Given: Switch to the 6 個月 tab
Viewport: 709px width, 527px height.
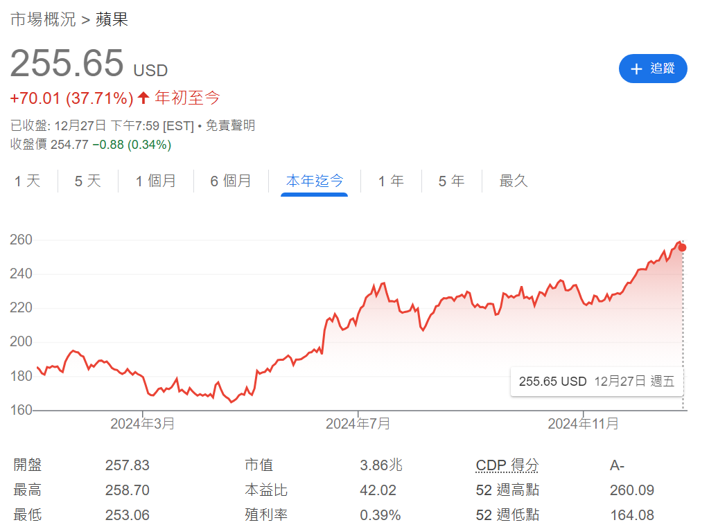Looking at the screenshot, I should coord(231,181).
